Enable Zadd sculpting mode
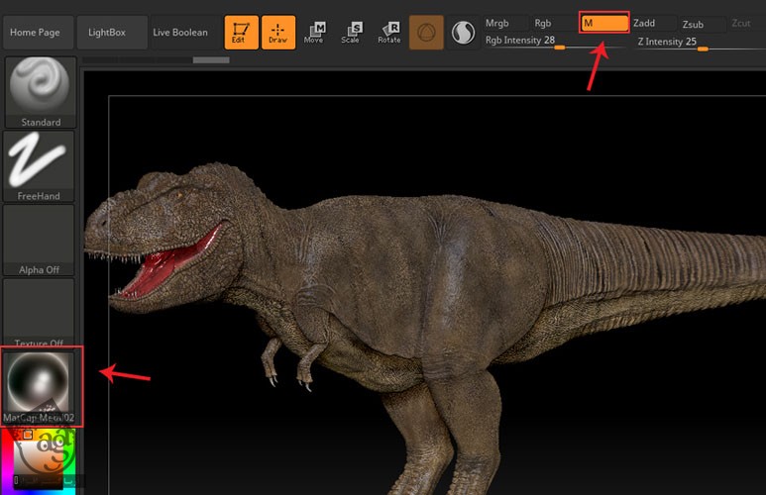Viewport: 766px width, 495px height. (x=652, y=23)
